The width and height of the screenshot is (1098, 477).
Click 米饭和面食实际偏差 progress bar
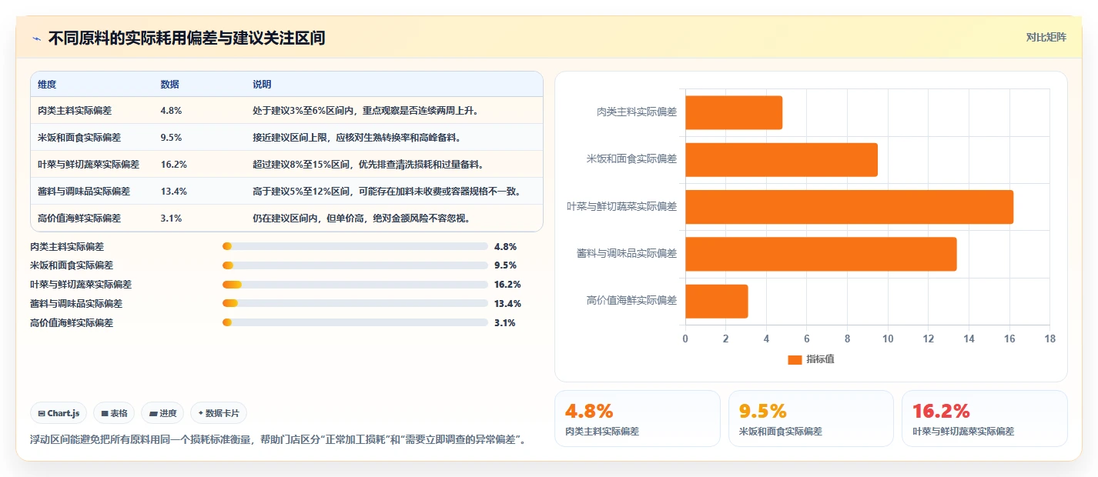(355, 265)
